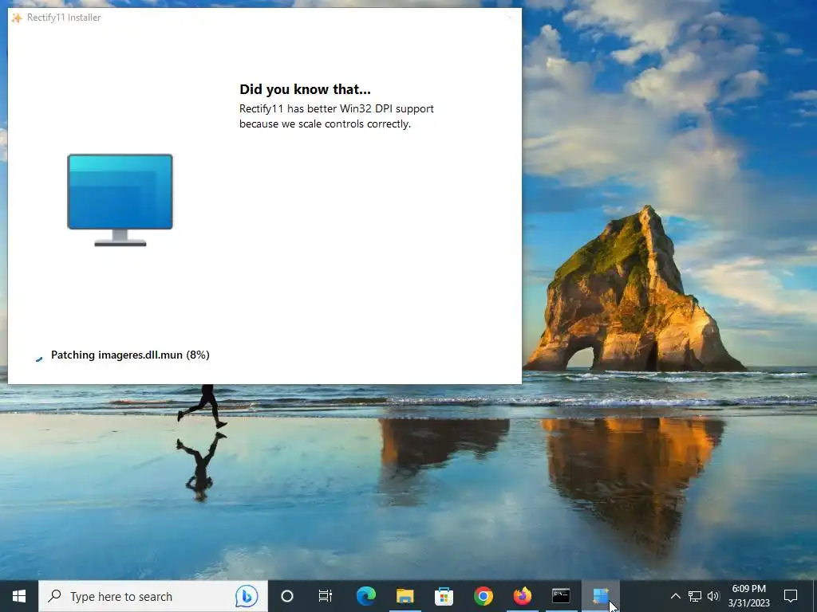The width and height of the screenshot is (817, 612).
Task: Click the 'Type here to search' box
Action: click(152, 596)
